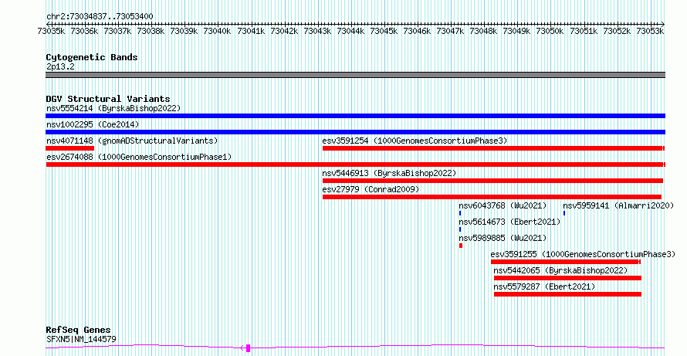
Task: Click the 73041k ruler tick label
Action: [x=251, y=31]
